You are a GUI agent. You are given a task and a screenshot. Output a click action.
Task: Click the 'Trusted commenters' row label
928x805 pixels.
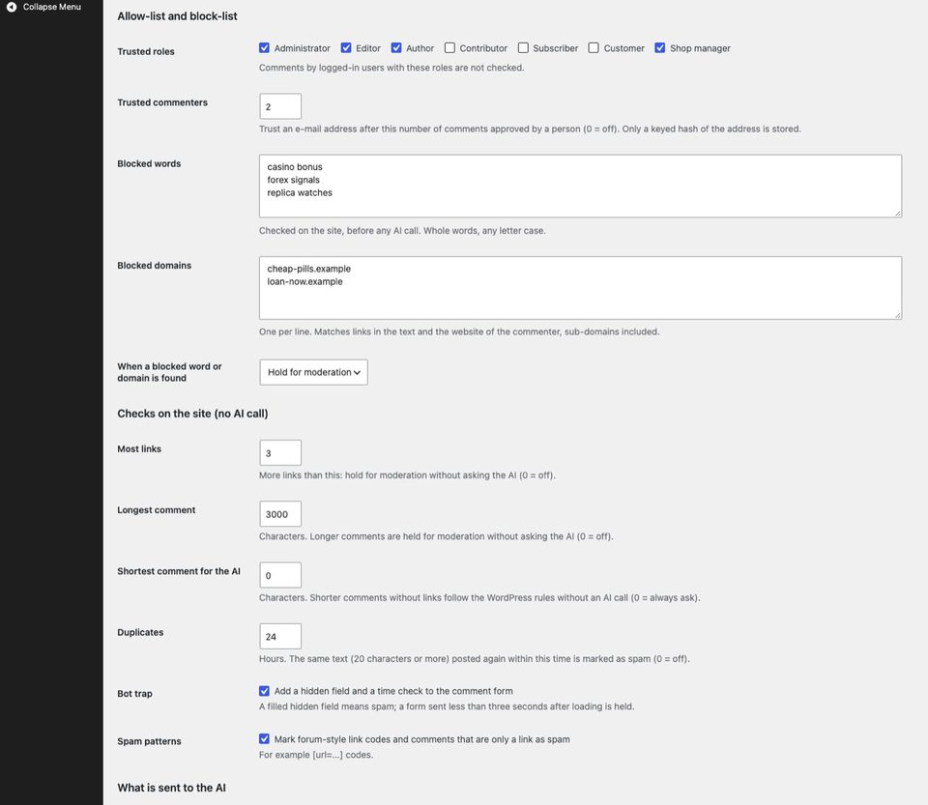coord(162,102)
